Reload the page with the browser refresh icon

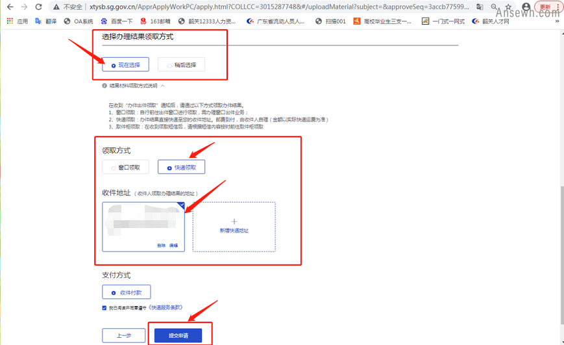click(38, 7)
